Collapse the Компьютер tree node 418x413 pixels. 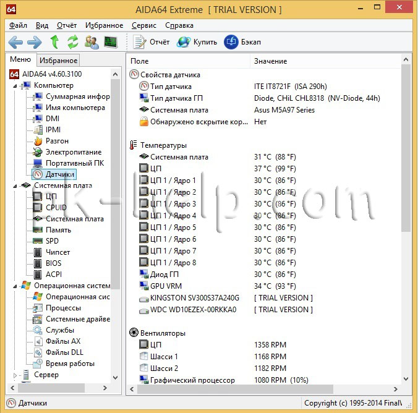tap(15, 86)
